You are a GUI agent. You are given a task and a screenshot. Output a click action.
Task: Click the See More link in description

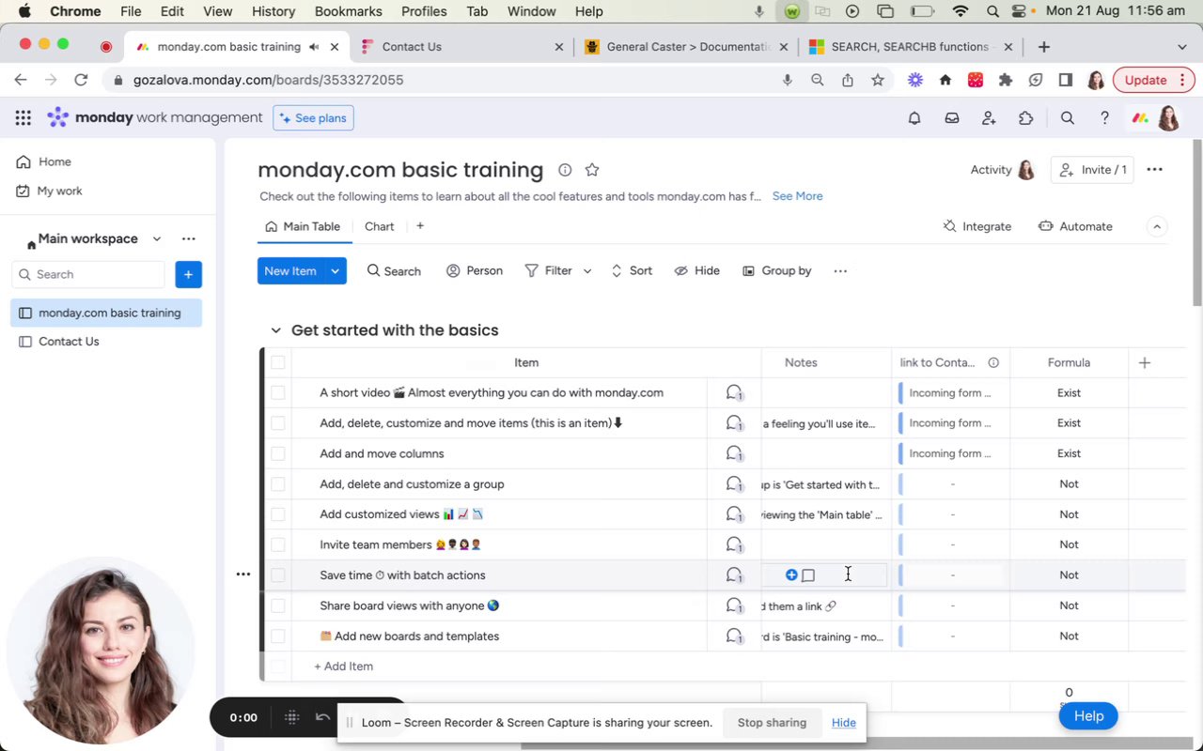797,196
